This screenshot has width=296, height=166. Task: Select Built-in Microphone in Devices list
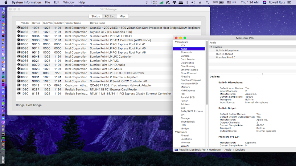tap(227, 51)
